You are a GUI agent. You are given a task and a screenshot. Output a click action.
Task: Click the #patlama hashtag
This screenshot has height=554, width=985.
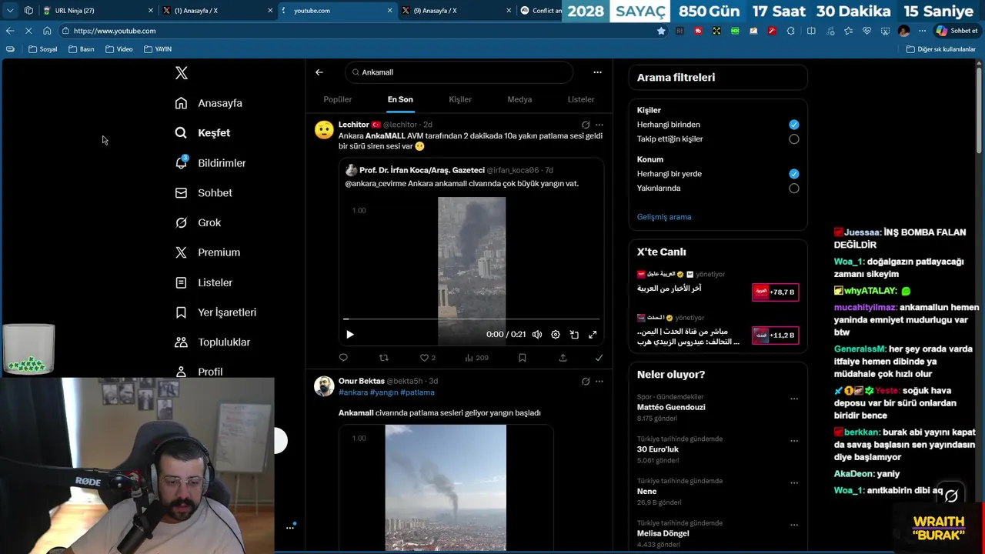click(x=417, y=392)
